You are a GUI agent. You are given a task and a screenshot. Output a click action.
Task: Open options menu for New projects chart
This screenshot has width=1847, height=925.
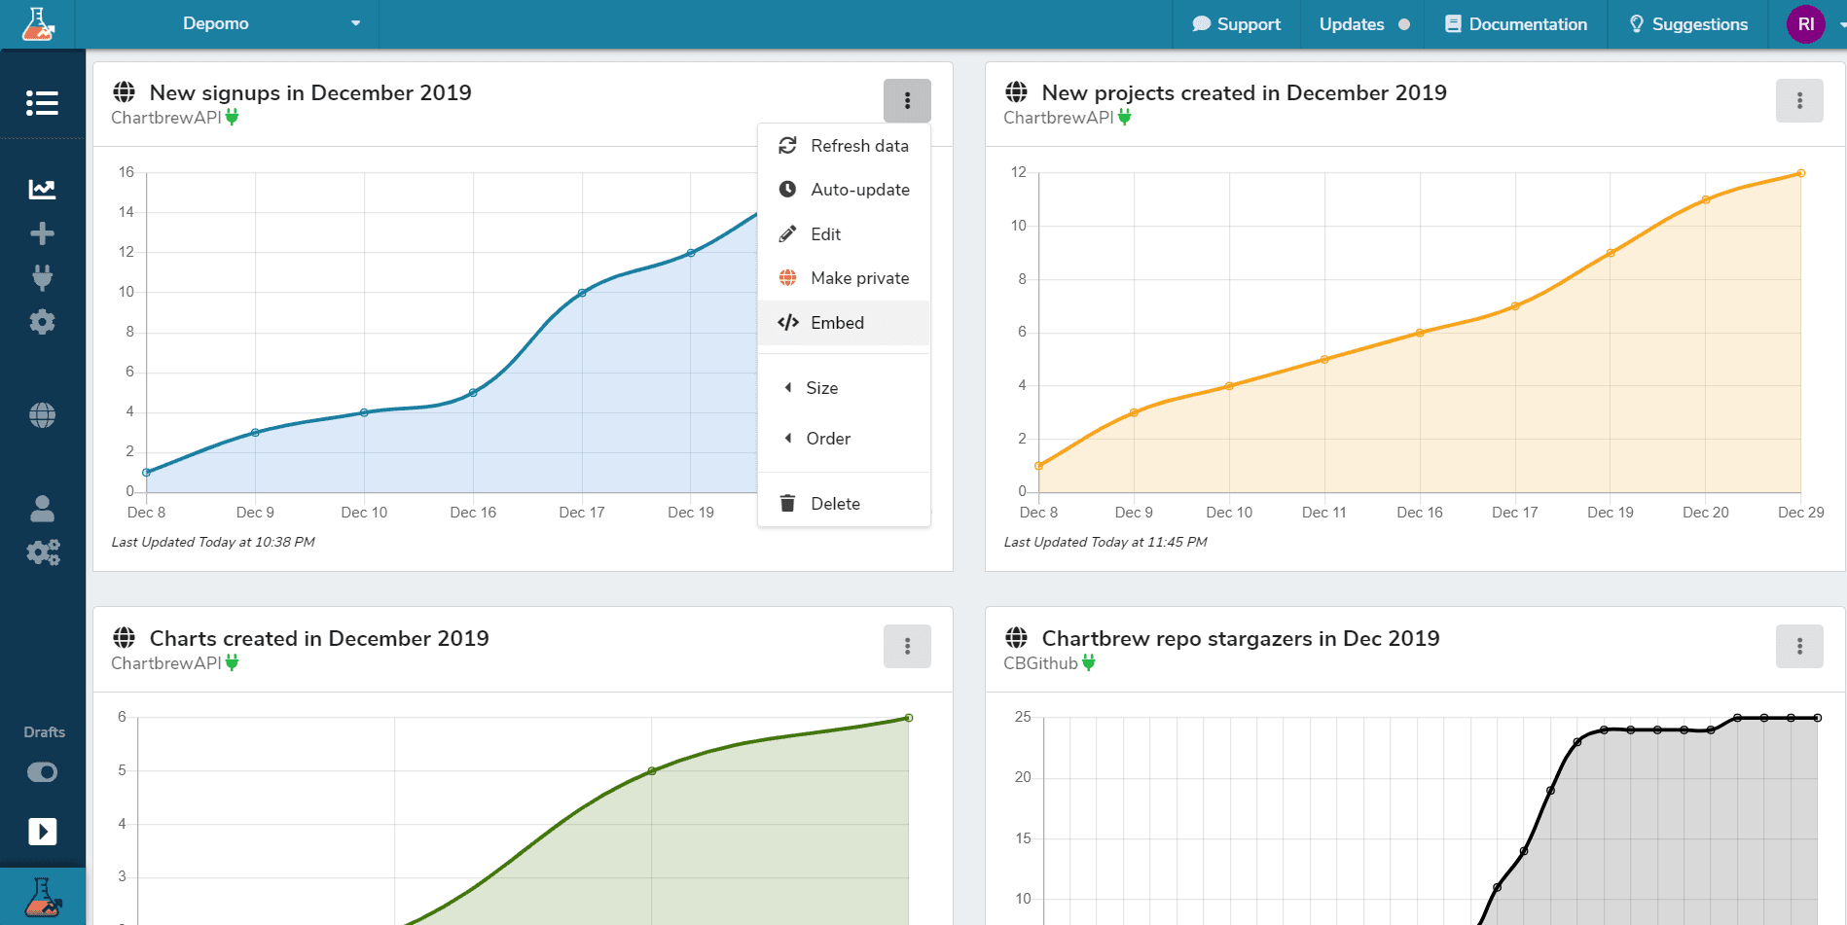pyautogui.click(x=1798, y=101)
